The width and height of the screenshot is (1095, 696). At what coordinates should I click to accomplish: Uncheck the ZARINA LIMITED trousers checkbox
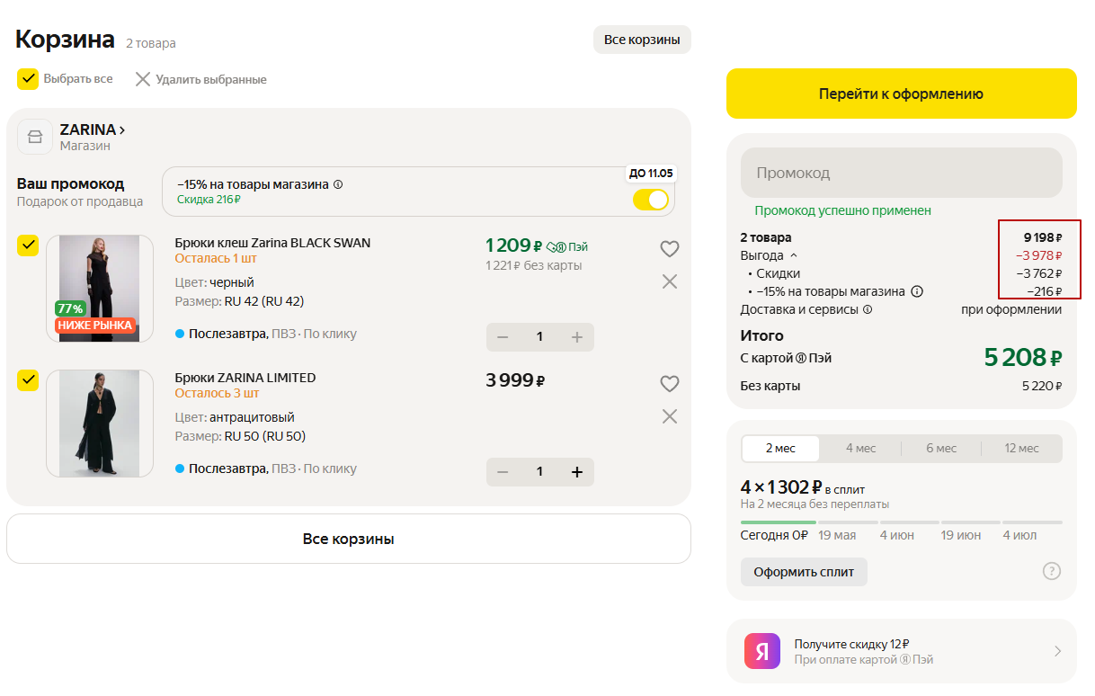click(x=28, y=380)
